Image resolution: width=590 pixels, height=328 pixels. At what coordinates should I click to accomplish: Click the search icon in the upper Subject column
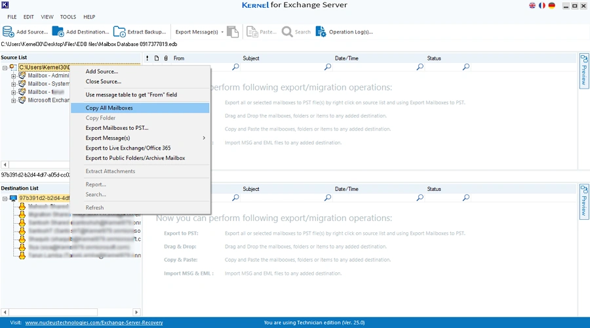[327, 67]
